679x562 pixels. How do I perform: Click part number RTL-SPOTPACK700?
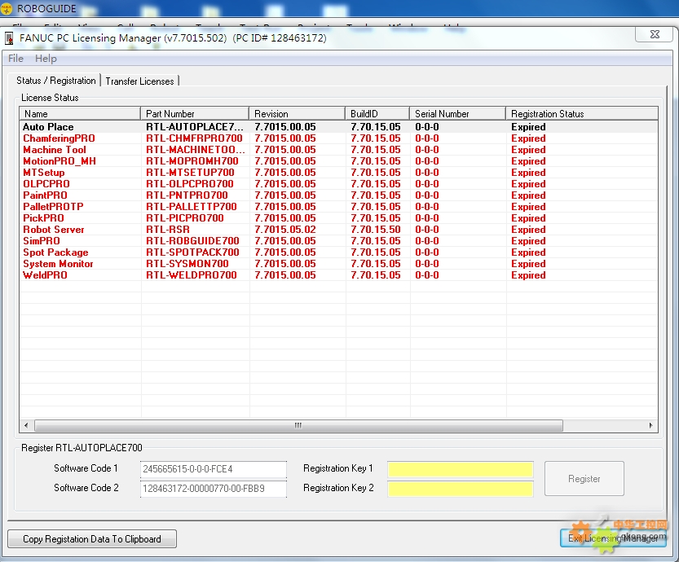click(x=192, y=252)
